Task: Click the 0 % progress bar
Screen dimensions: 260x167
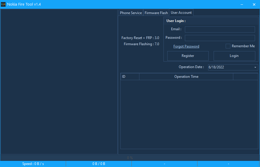Action: (x=130, y=158)
